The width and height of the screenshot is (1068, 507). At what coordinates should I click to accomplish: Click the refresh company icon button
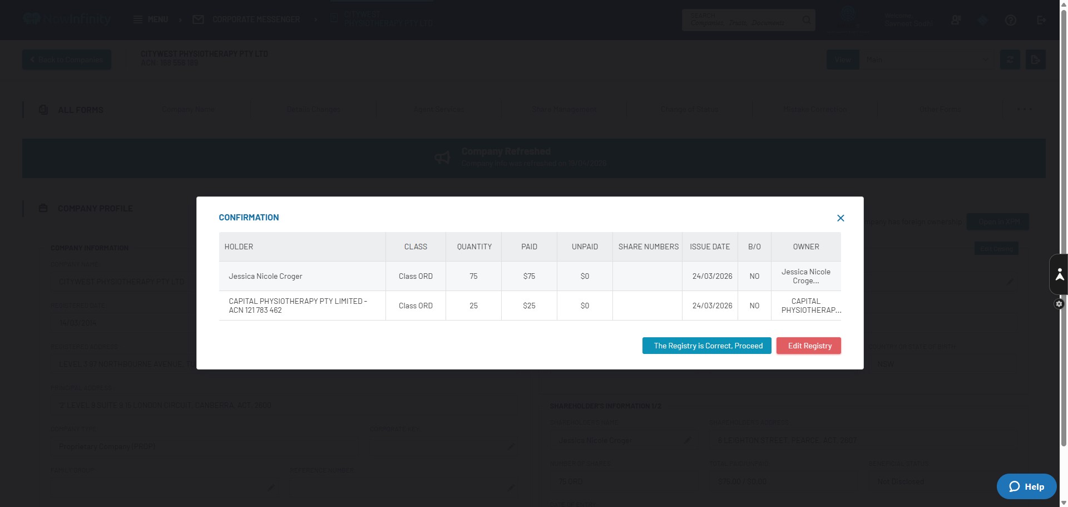[1010, 60]
